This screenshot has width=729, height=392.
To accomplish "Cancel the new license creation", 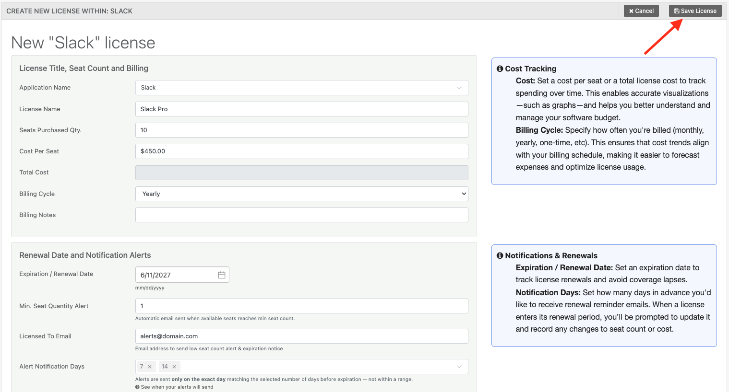I will [x=641, y=11].
